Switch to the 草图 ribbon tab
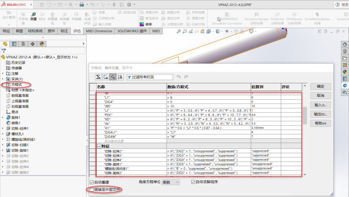Screen dimensions: 349x197 [19, 31]
